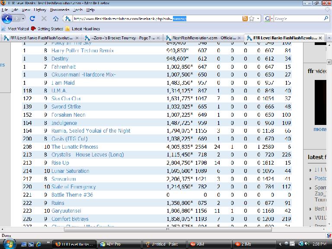Open the Windows Start orb

[x=10, y=244]
